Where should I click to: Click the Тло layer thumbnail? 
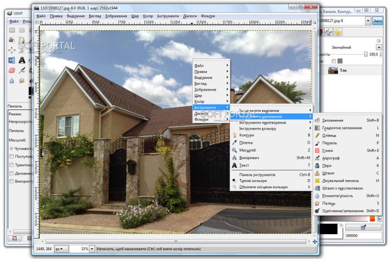pyautogui.click(x=333, y=70)
